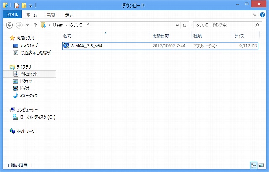The width and height of the screenshot is (269, 172).
Task: Click the デスクトップ monitor icon
Action: tap(16, 46)
